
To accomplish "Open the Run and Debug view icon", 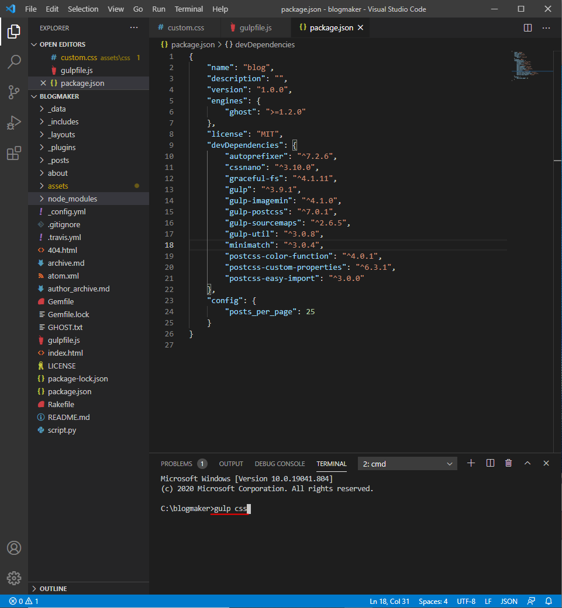I will (x=14, y=123).
